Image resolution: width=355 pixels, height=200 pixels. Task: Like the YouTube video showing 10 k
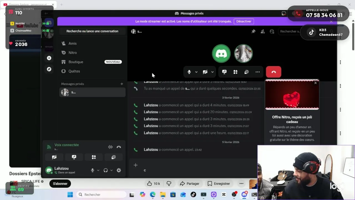153,184
